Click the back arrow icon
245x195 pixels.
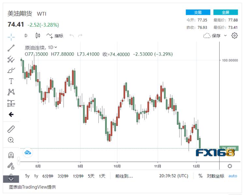(11, 115)
